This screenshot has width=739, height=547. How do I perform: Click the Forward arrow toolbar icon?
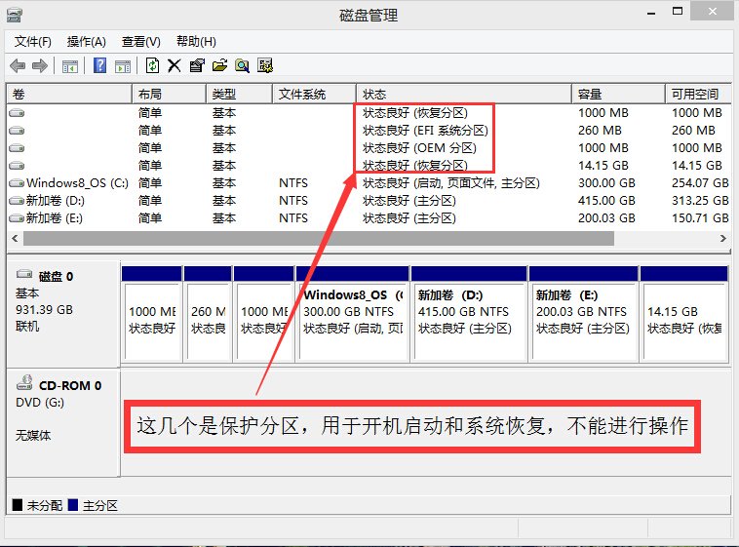pos(40,65)
